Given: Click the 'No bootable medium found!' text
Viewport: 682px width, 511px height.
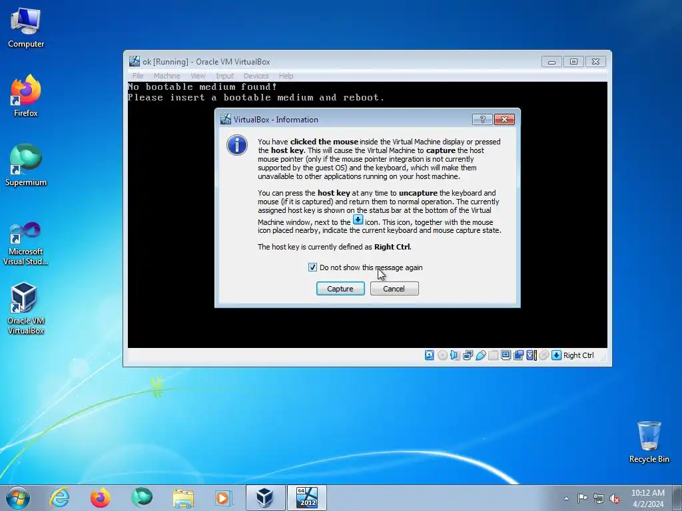Looking at the screenshot, I should click(202, 86).
